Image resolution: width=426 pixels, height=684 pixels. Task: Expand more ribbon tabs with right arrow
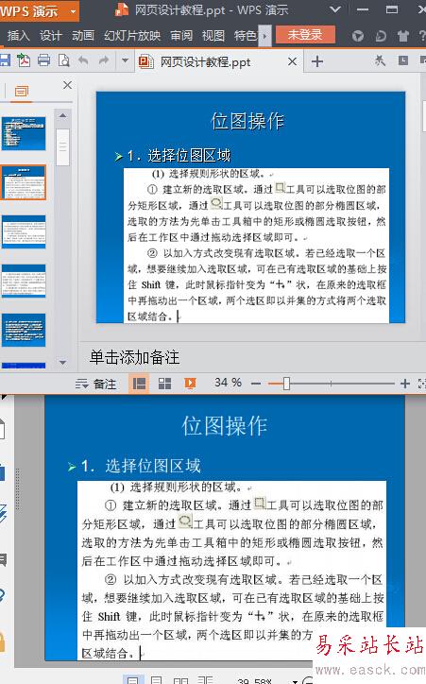pos(264,36)
